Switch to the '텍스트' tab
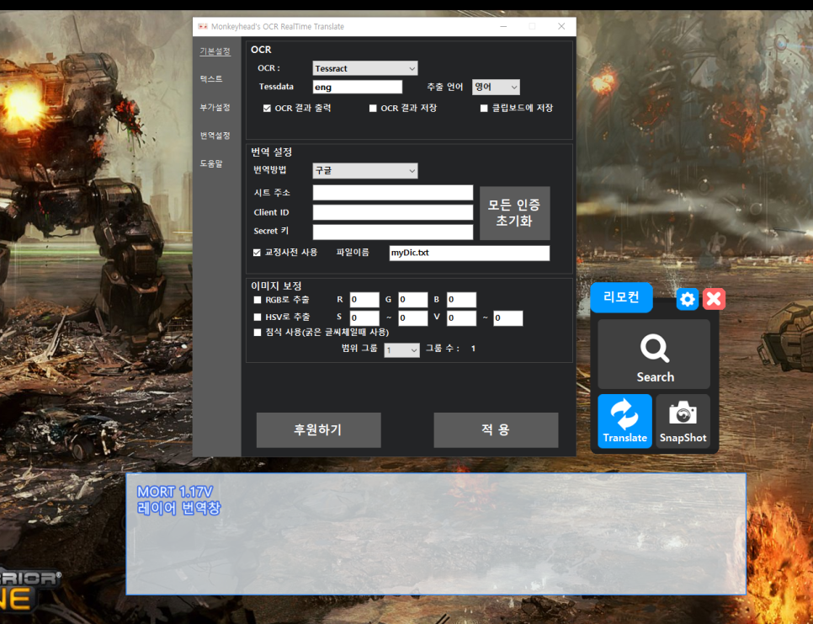Image resolution: width=813 pixels, height=624 pixels. click(211, 79)
